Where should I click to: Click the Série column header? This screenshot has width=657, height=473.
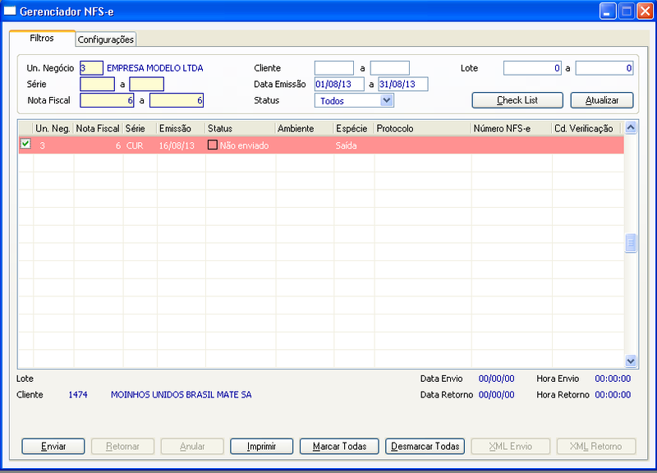(140, 128)
